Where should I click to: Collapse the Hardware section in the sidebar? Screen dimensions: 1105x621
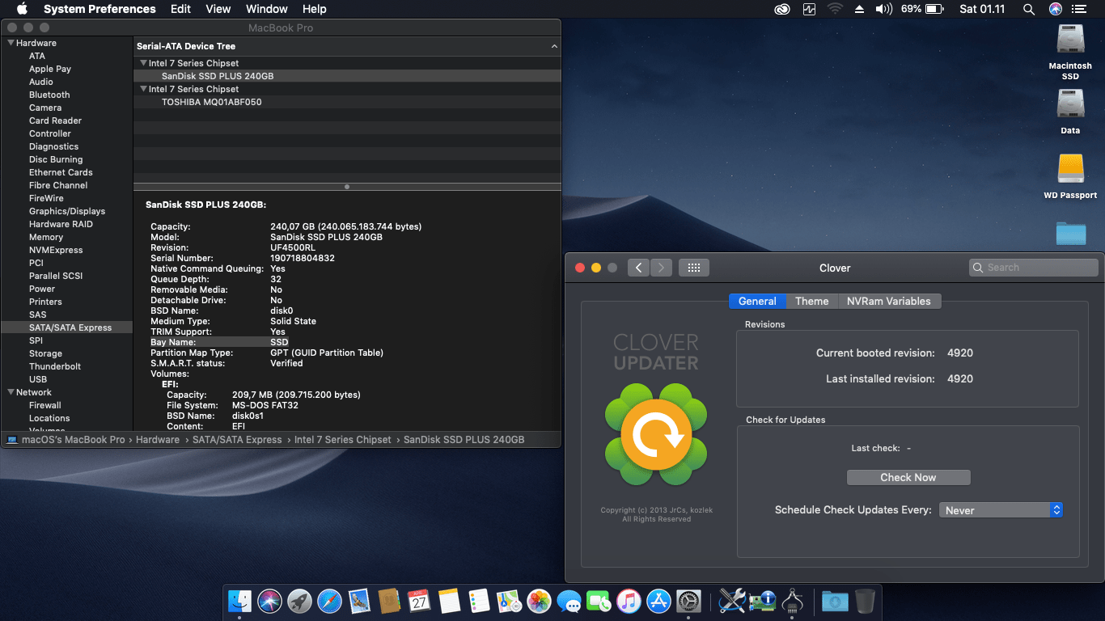pyautogui.click(x=11, y=43)
